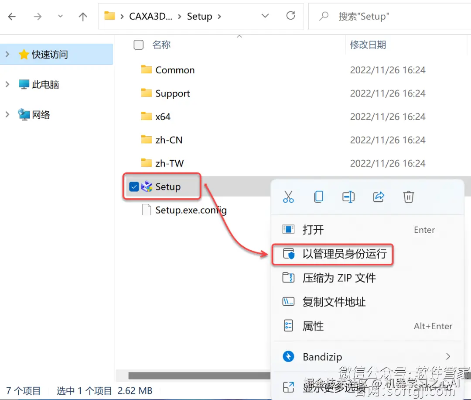Click the Cut scissors icon in context menu
Image resolution: width=471 pixels, height=400 pixels.
pyautogui.click(x=288, y=197)
